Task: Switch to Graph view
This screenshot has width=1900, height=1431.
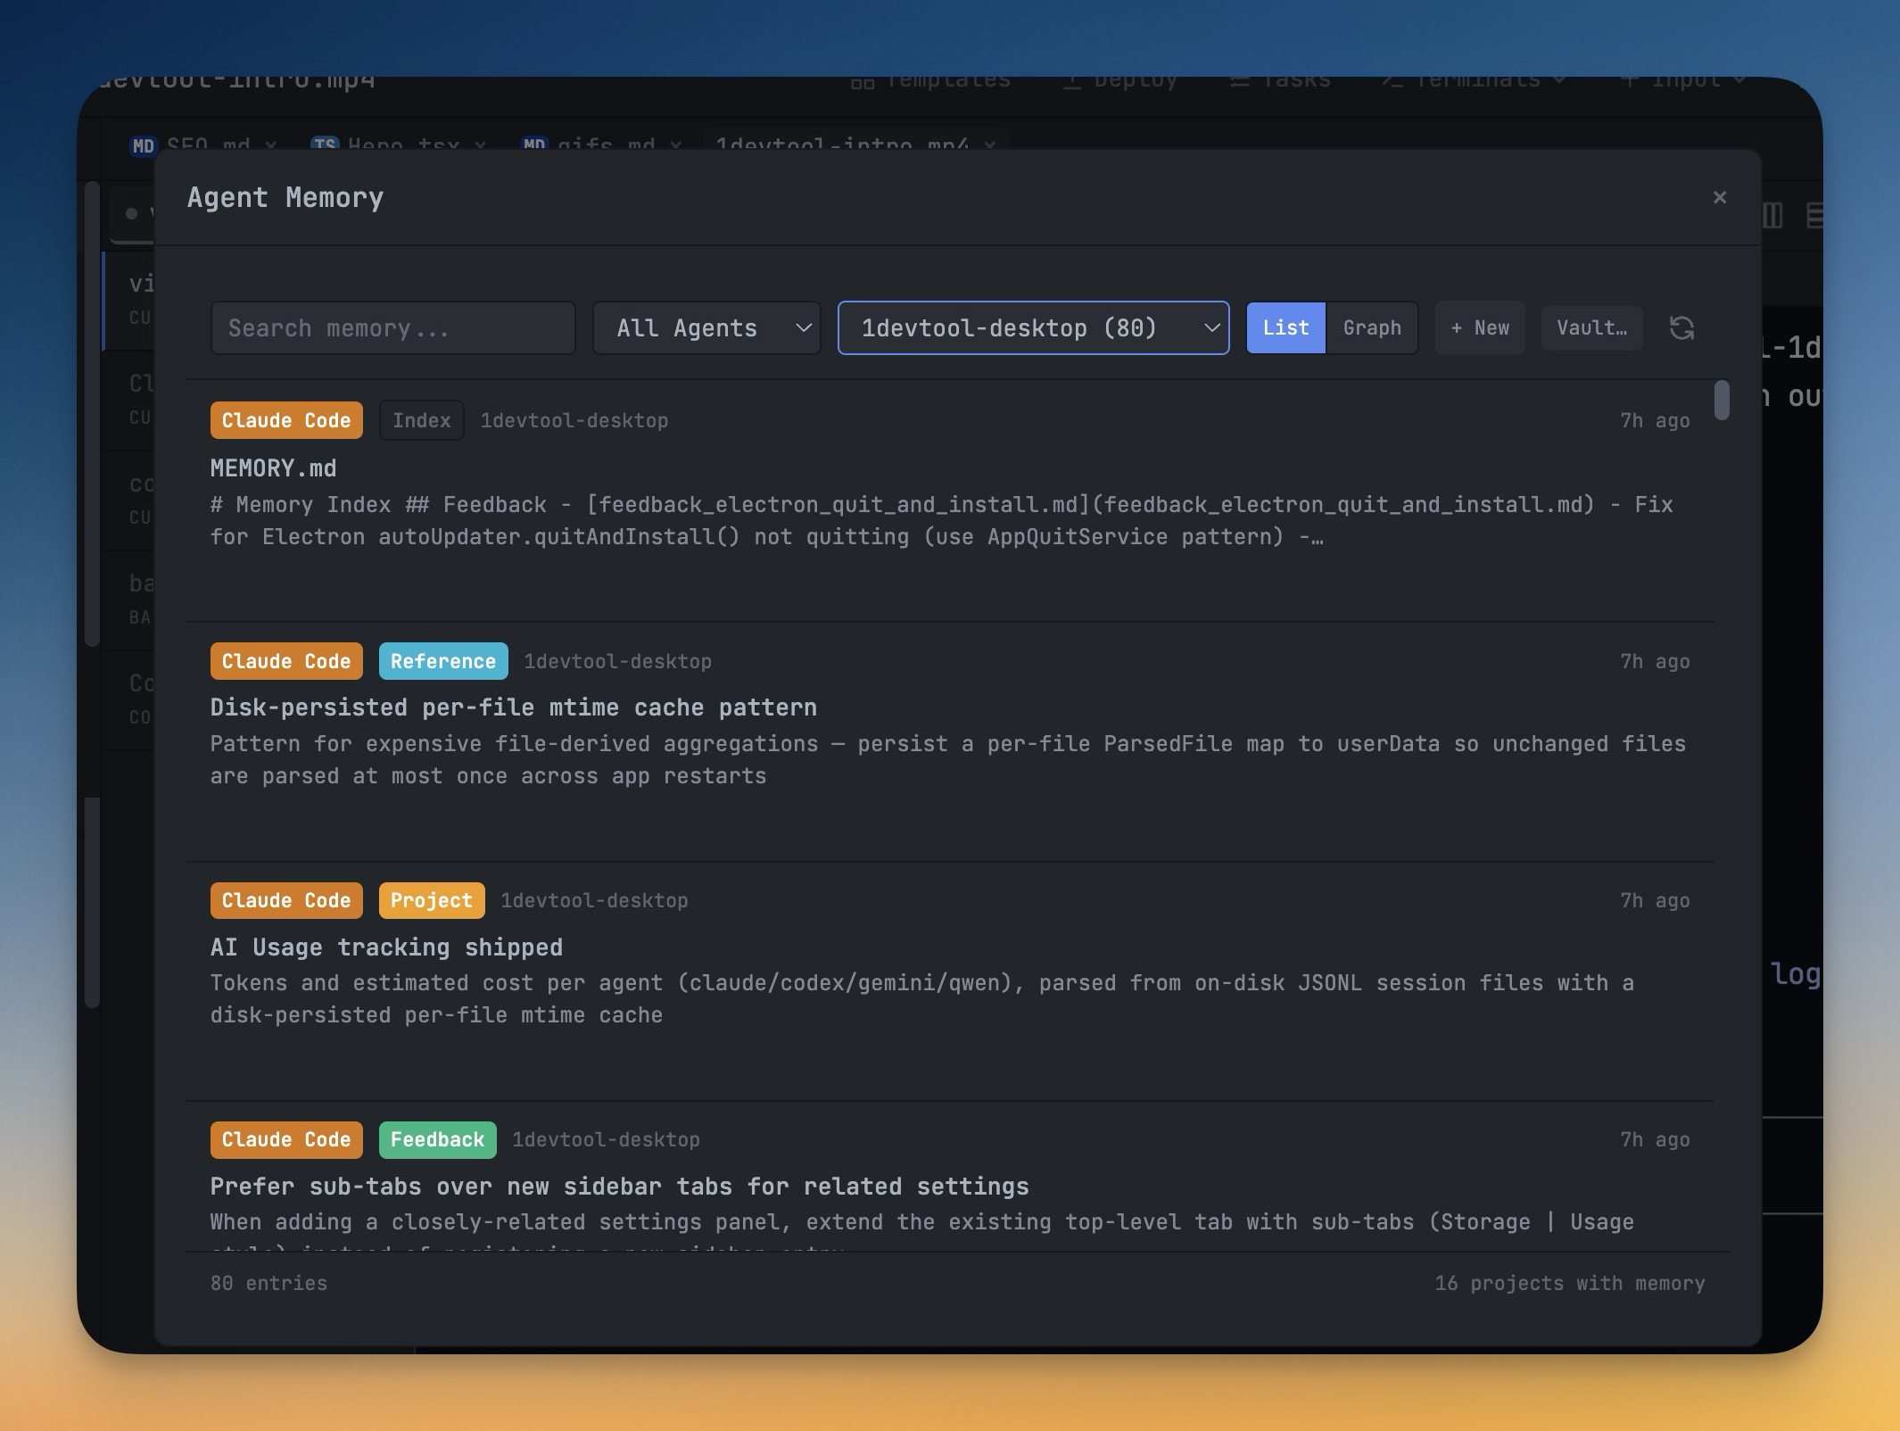Action: pyautogui.click(x=1372, y=328)
